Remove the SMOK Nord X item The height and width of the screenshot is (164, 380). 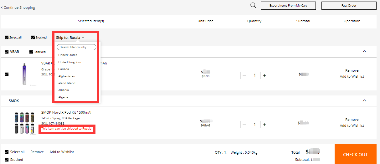click(x=352, y=120)
